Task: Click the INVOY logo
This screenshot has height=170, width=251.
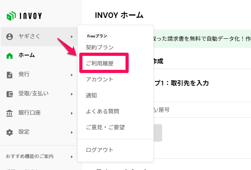Action: pos(24,16)
